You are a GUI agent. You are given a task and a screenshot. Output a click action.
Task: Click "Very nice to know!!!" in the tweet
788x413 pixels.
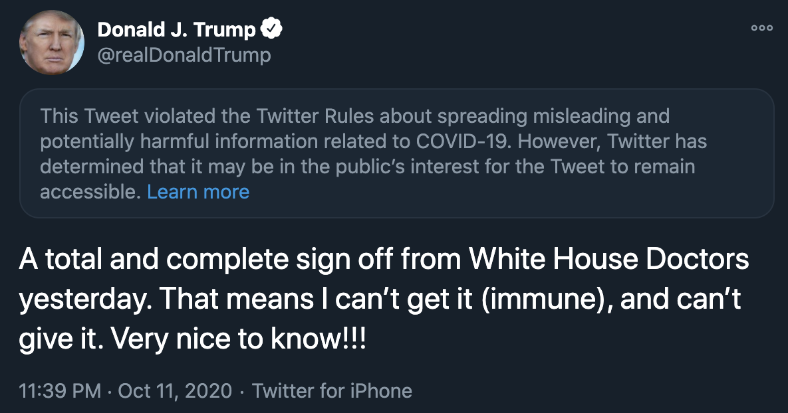pyautogui.click(x=238, y=340)
